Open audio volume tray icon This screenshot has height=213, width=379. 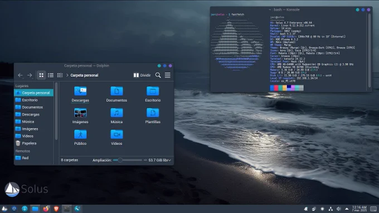pos(339,209)
